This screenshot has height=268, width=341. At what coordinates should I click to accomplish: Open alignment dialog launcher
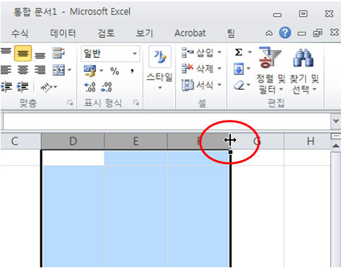70,102
